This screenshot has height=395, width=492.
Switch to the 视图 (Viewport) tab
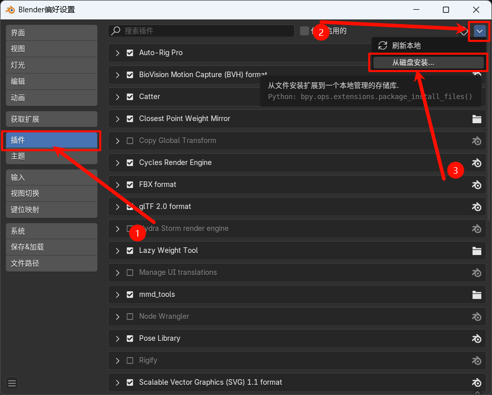(52, 49)
